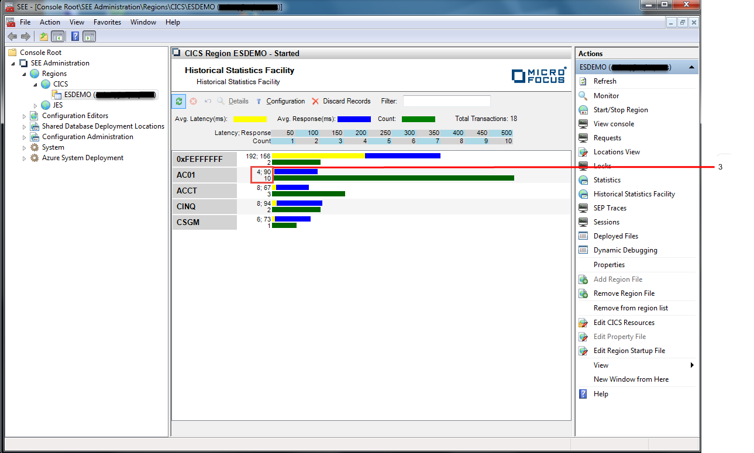Collapse the ESDEMO Actions section header

coord(691,67)
